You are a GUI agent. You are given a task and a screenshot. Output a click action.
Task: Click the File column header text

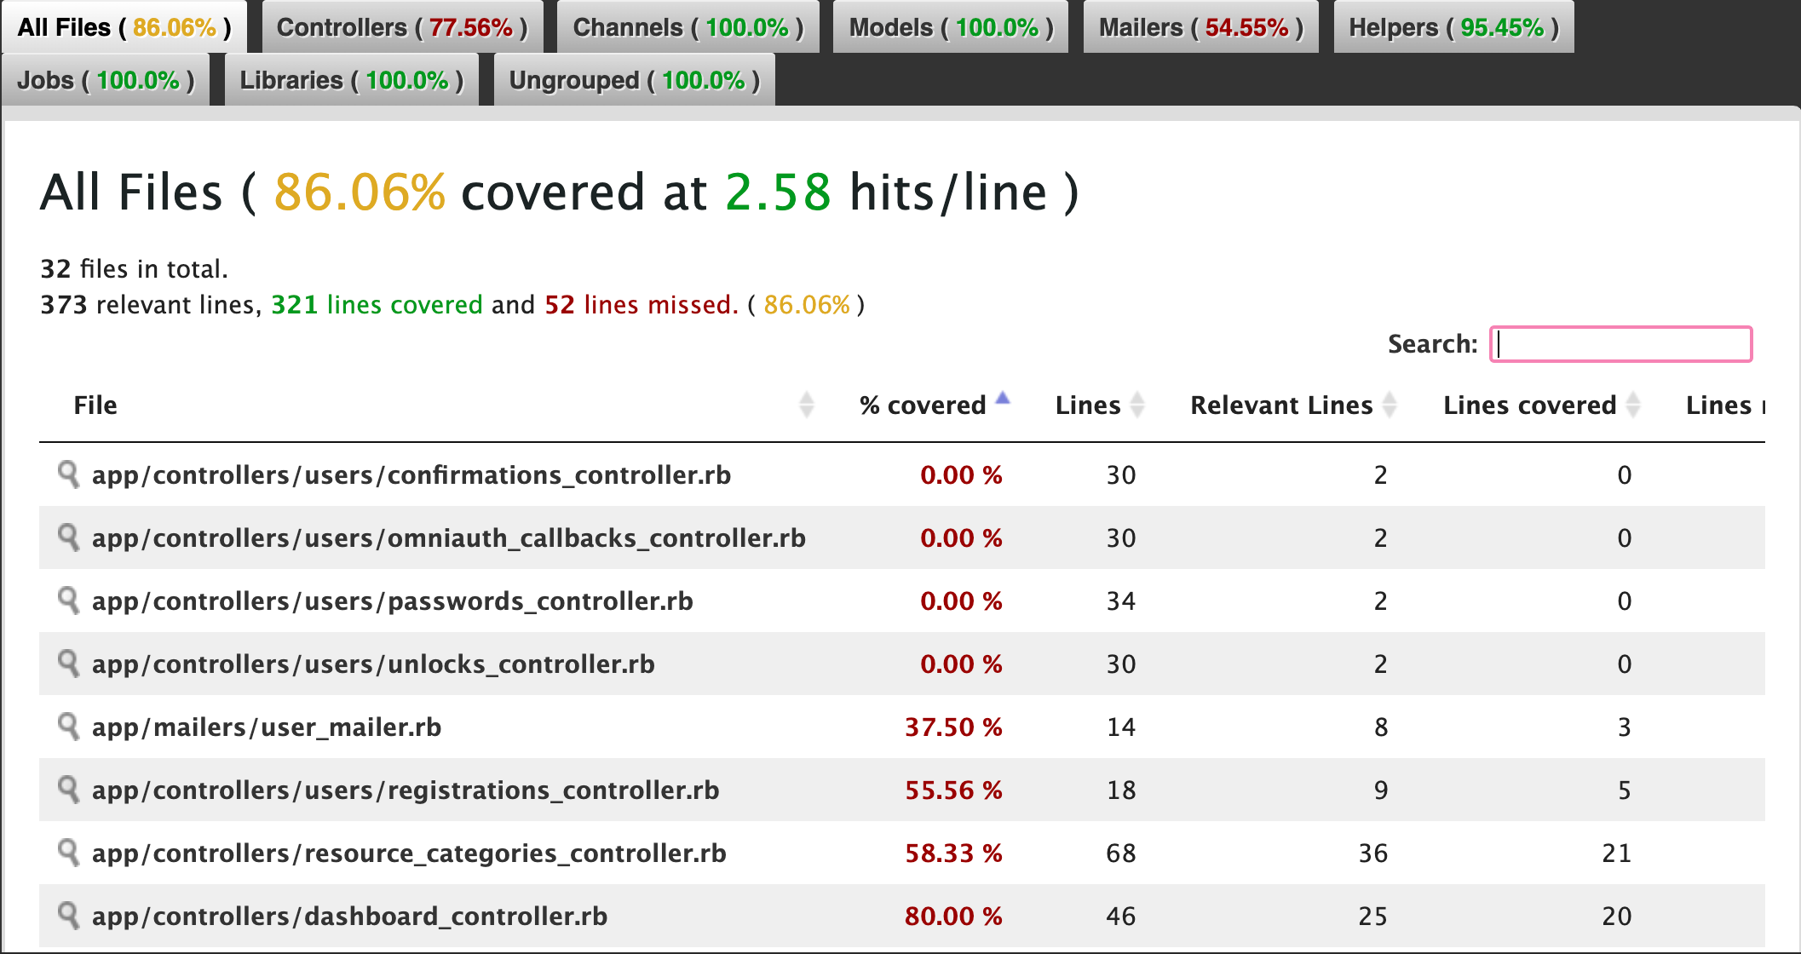click(x=95, y=405)
